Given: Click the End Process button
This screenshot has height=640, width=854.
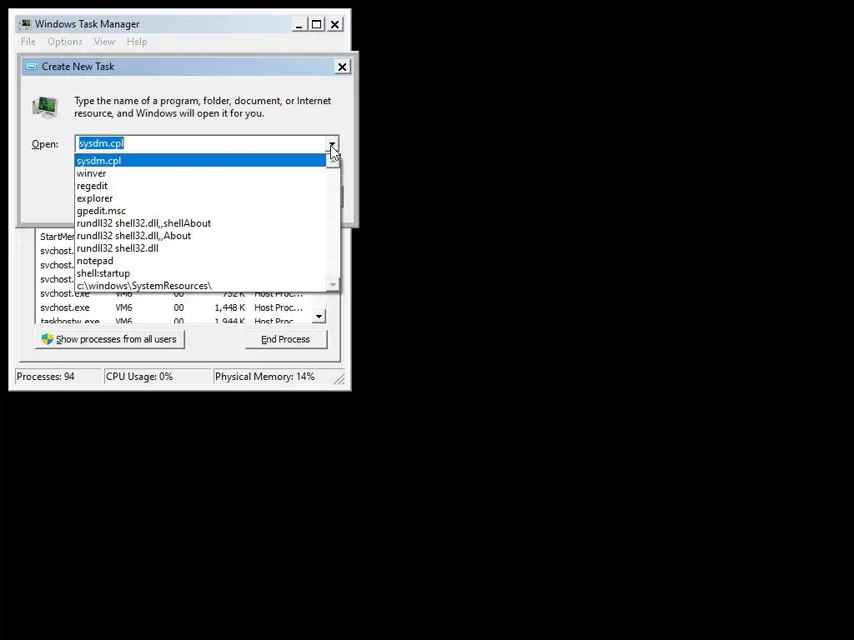Looking at the screenshot, I should coord(286,339).
